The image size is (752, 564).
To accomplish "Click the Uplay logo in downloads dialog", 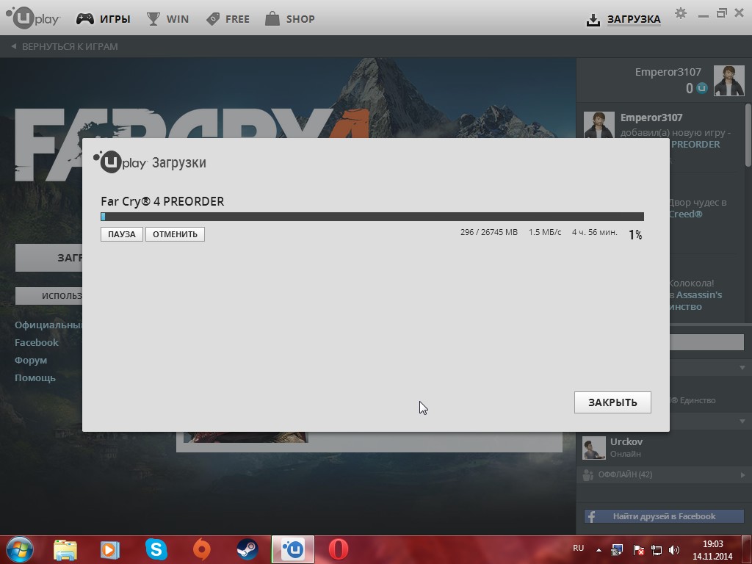I will point(120,162).
